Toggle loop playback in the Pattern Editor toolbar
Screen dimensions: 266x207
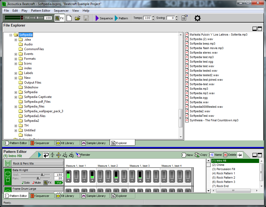coord(46,155)
